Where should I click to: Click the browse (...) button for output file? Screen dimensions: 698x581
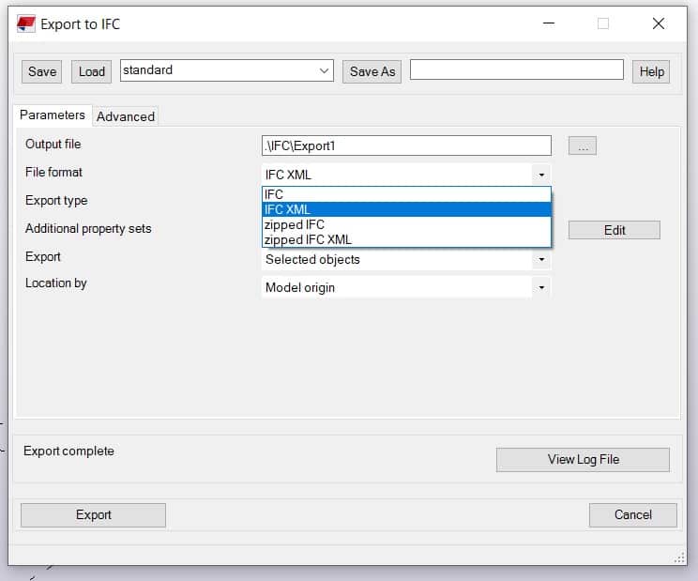click(582, 145)
